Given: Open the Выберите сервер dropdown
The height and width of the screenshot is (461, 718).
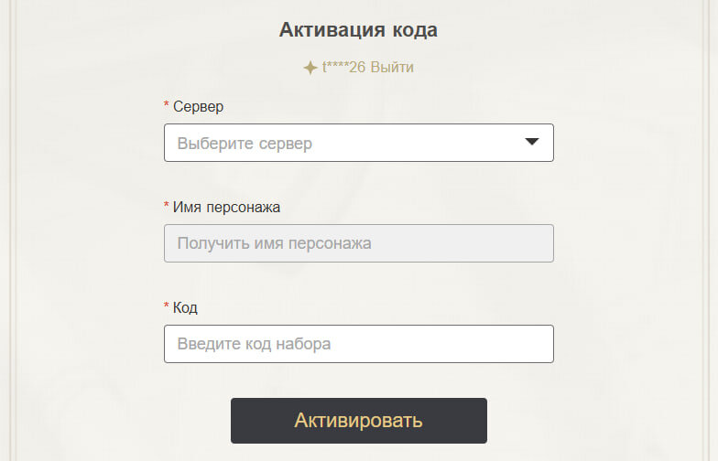Looking at the screenshot, I should 358,143.
